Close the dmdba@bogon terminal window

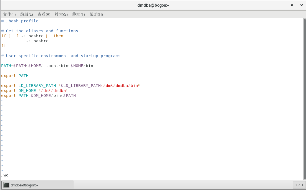click(x=301, y=5)
